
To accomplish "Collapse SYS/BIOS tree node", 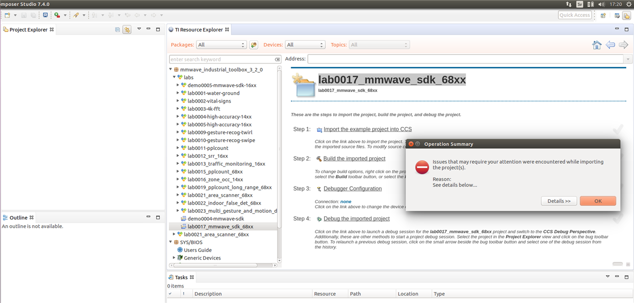I will click(171, 242).
